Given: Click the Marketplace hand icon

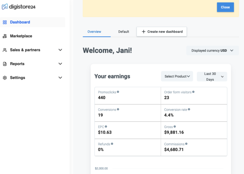Looking at the screenshot, I should (x=5, y=36).
